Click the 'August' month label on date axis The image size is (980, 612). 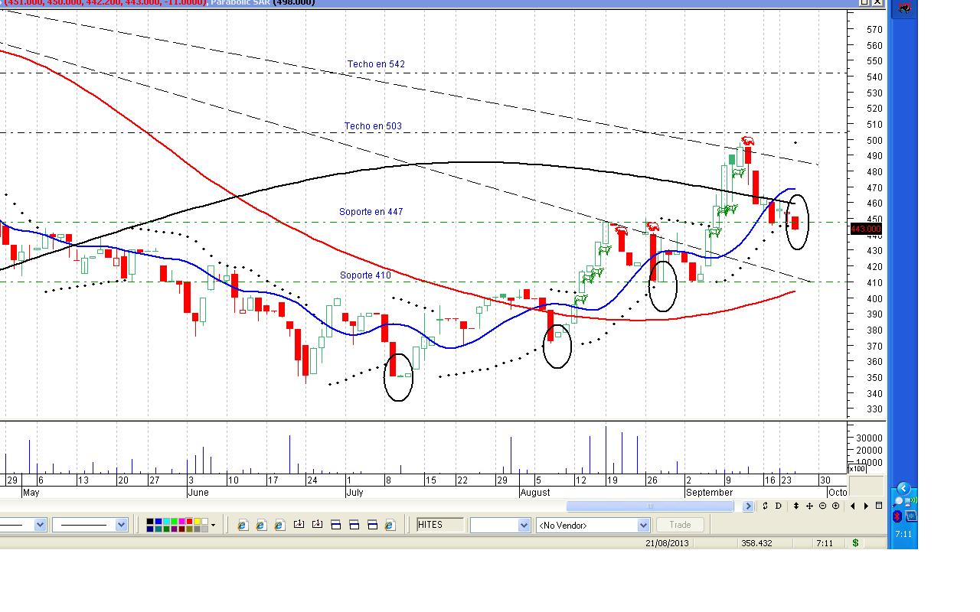[535, 493]
